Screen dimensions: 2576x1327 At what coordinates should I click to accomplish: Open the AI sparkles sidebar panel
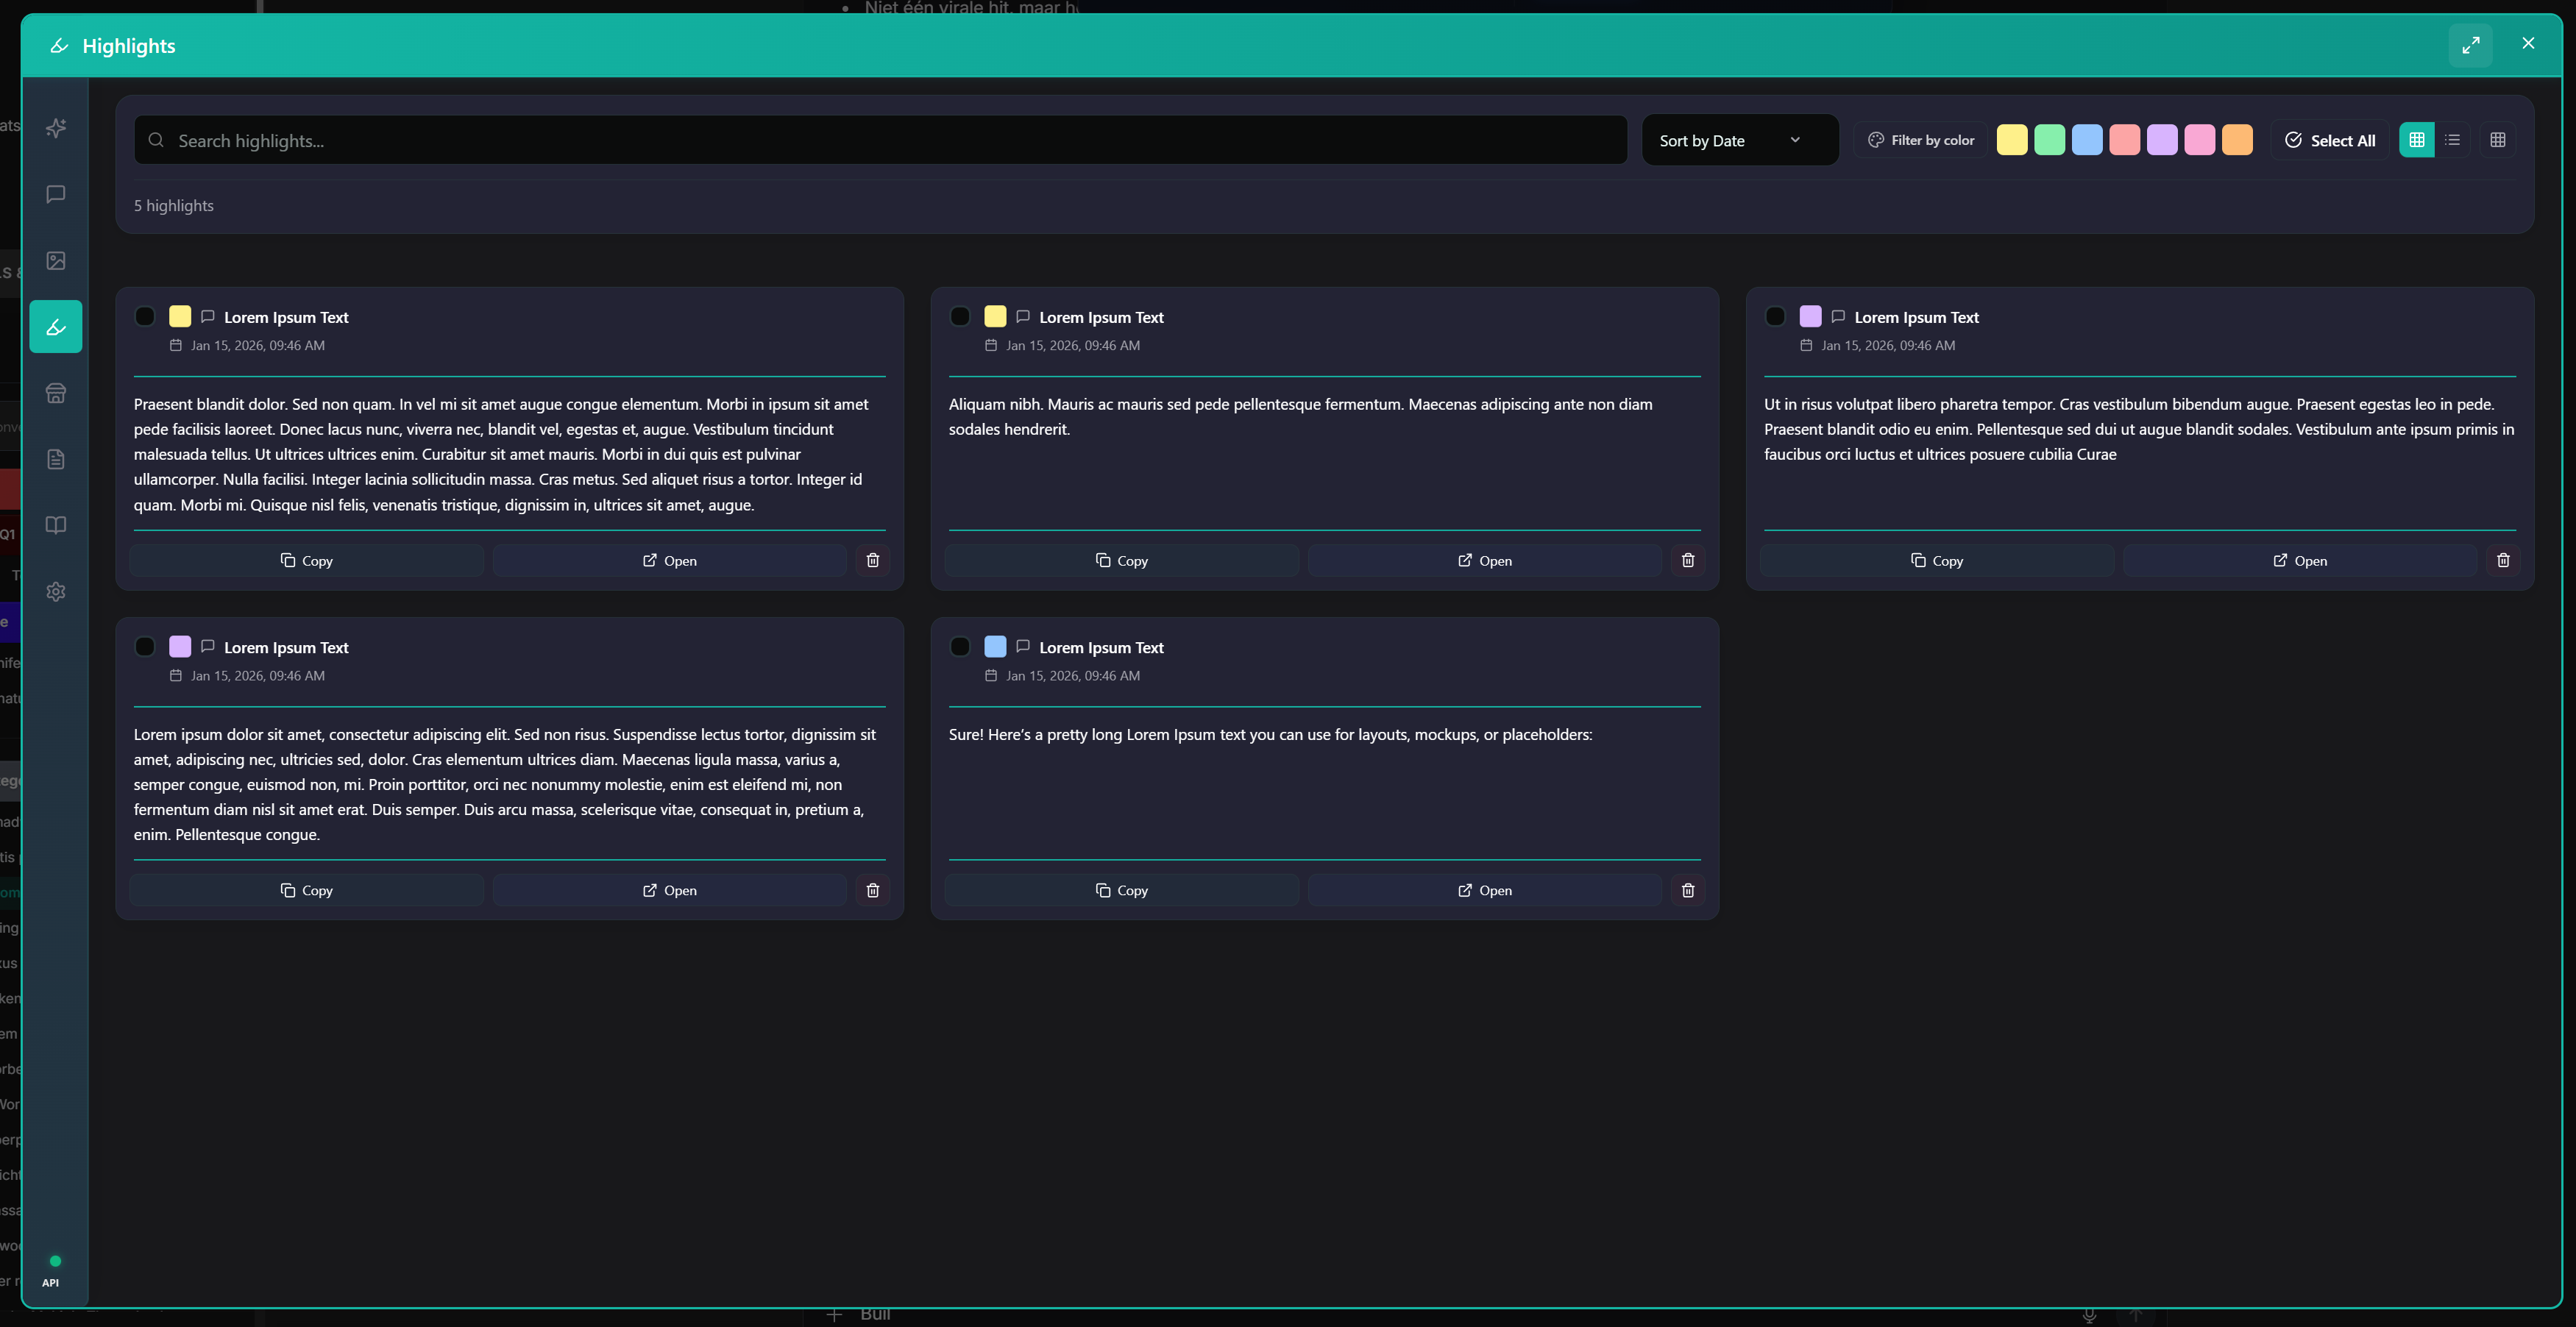(x=56, y=128)
